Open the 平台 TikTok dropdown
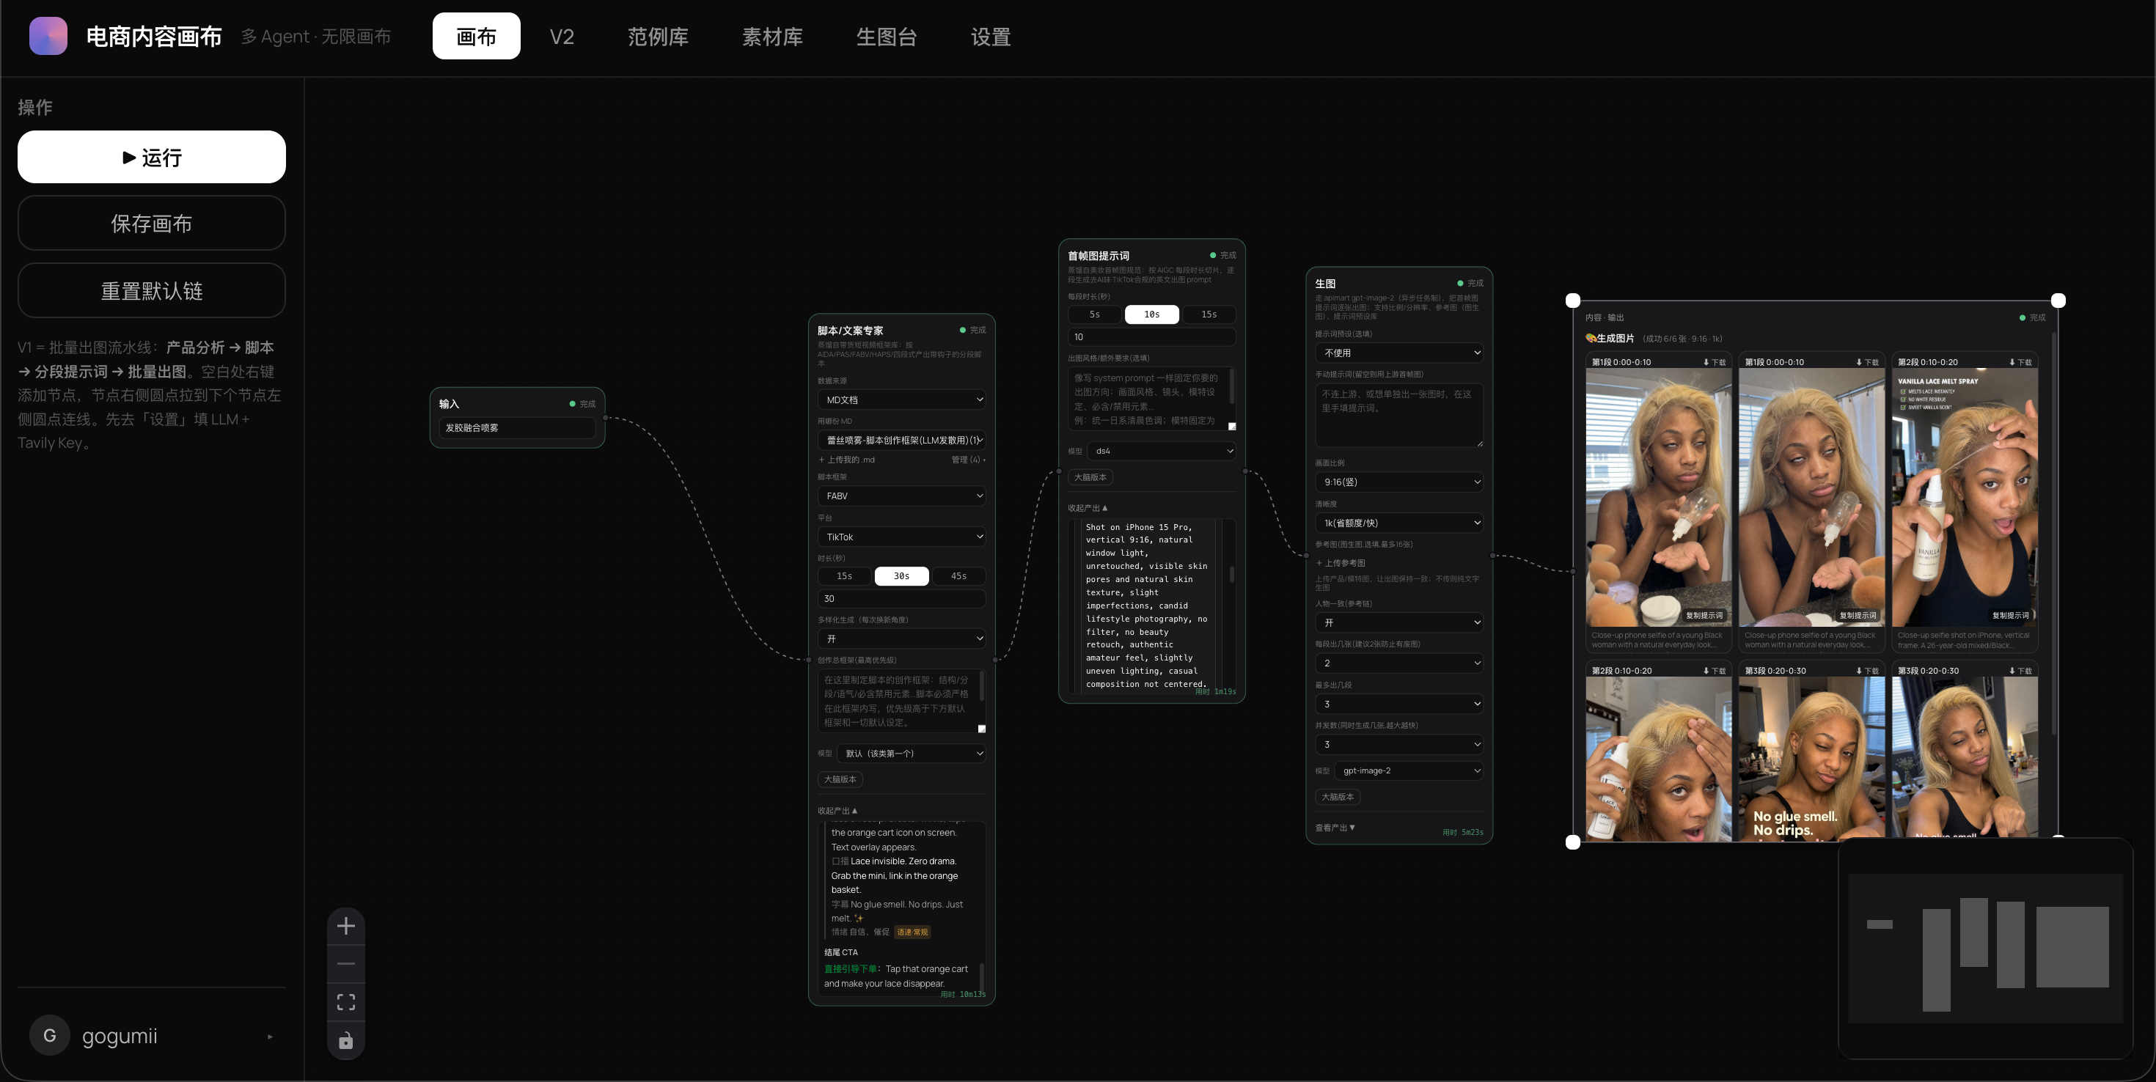2156x1082 pixels. tap(901, 537)
